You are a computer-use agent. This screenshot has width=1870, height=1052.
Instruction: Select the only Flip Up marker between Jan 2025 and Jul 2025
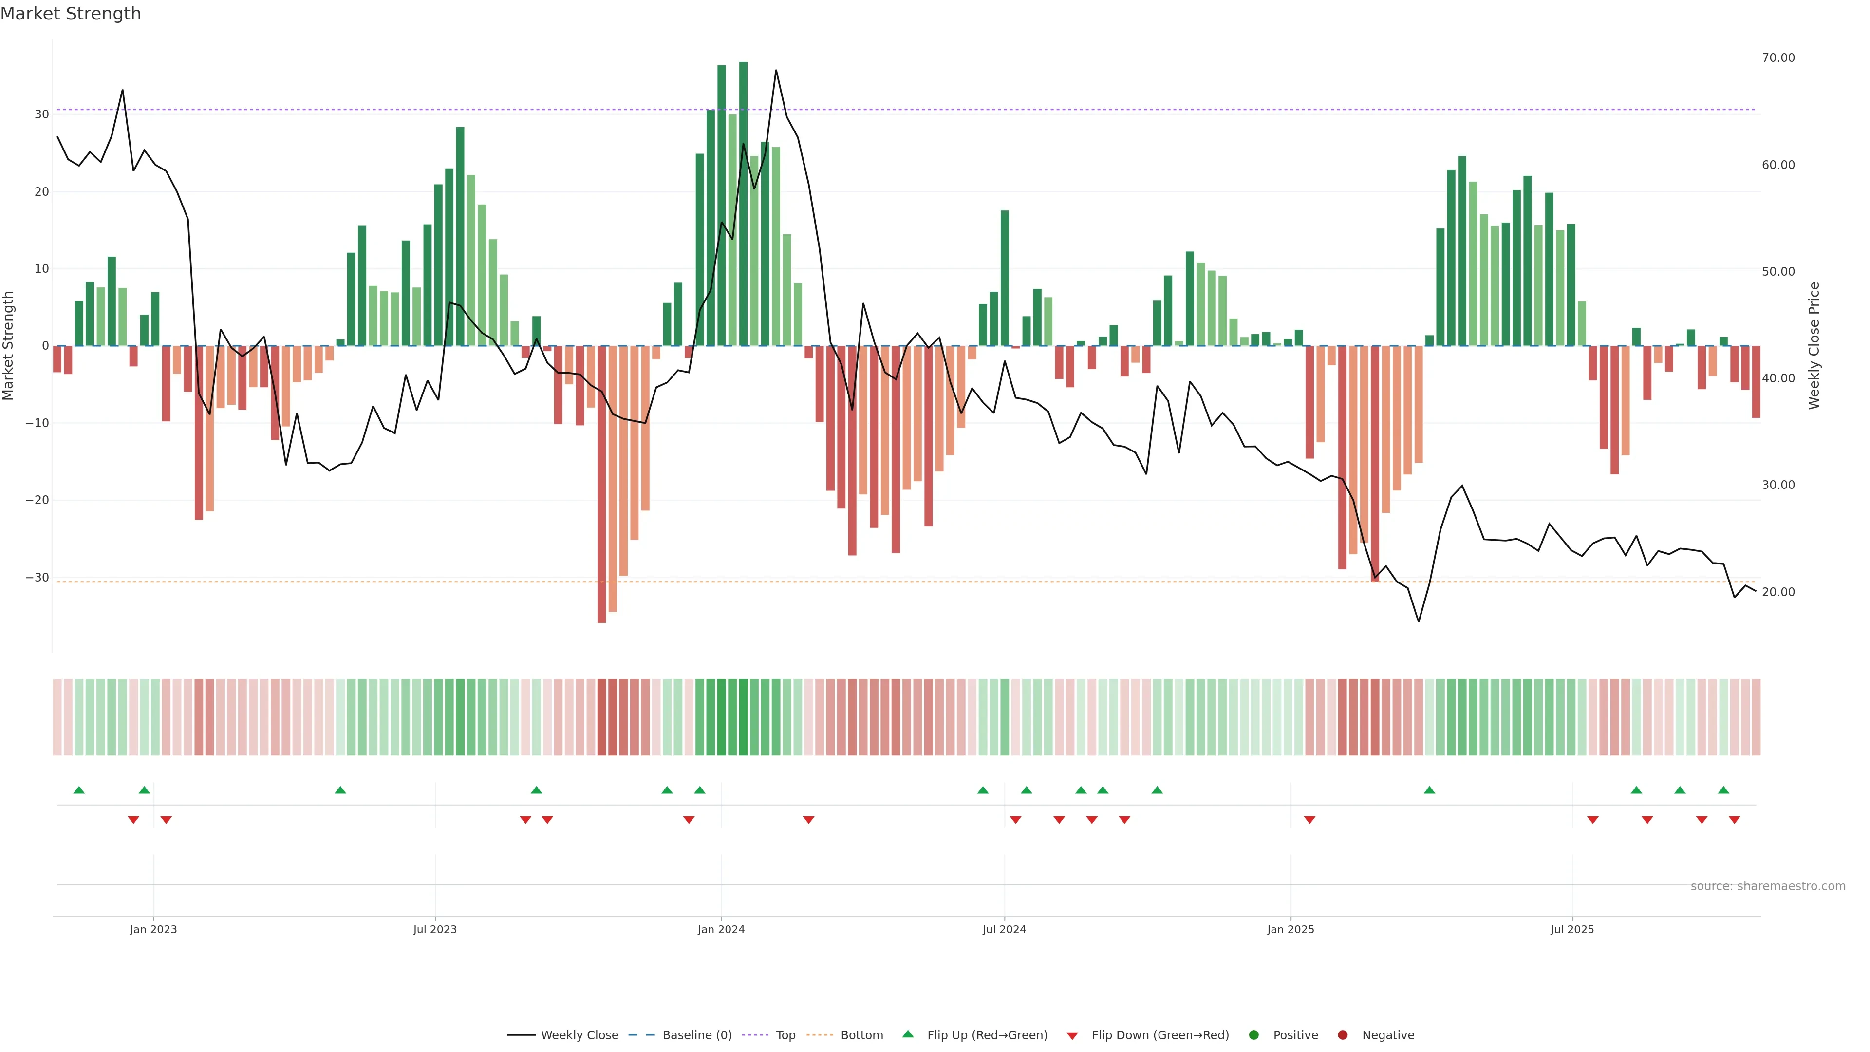(1429, 790)
